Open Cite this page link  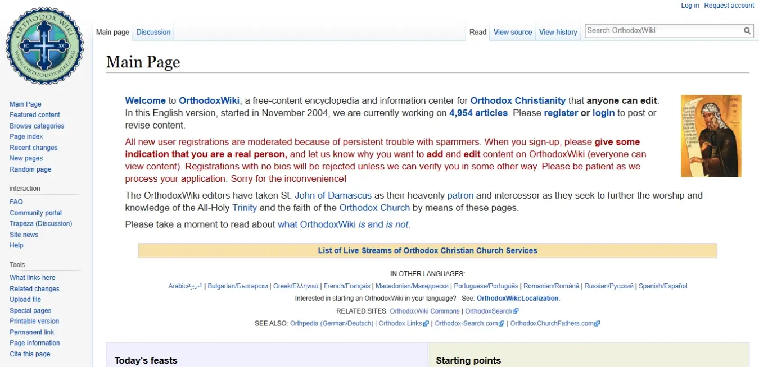point(30,354)
